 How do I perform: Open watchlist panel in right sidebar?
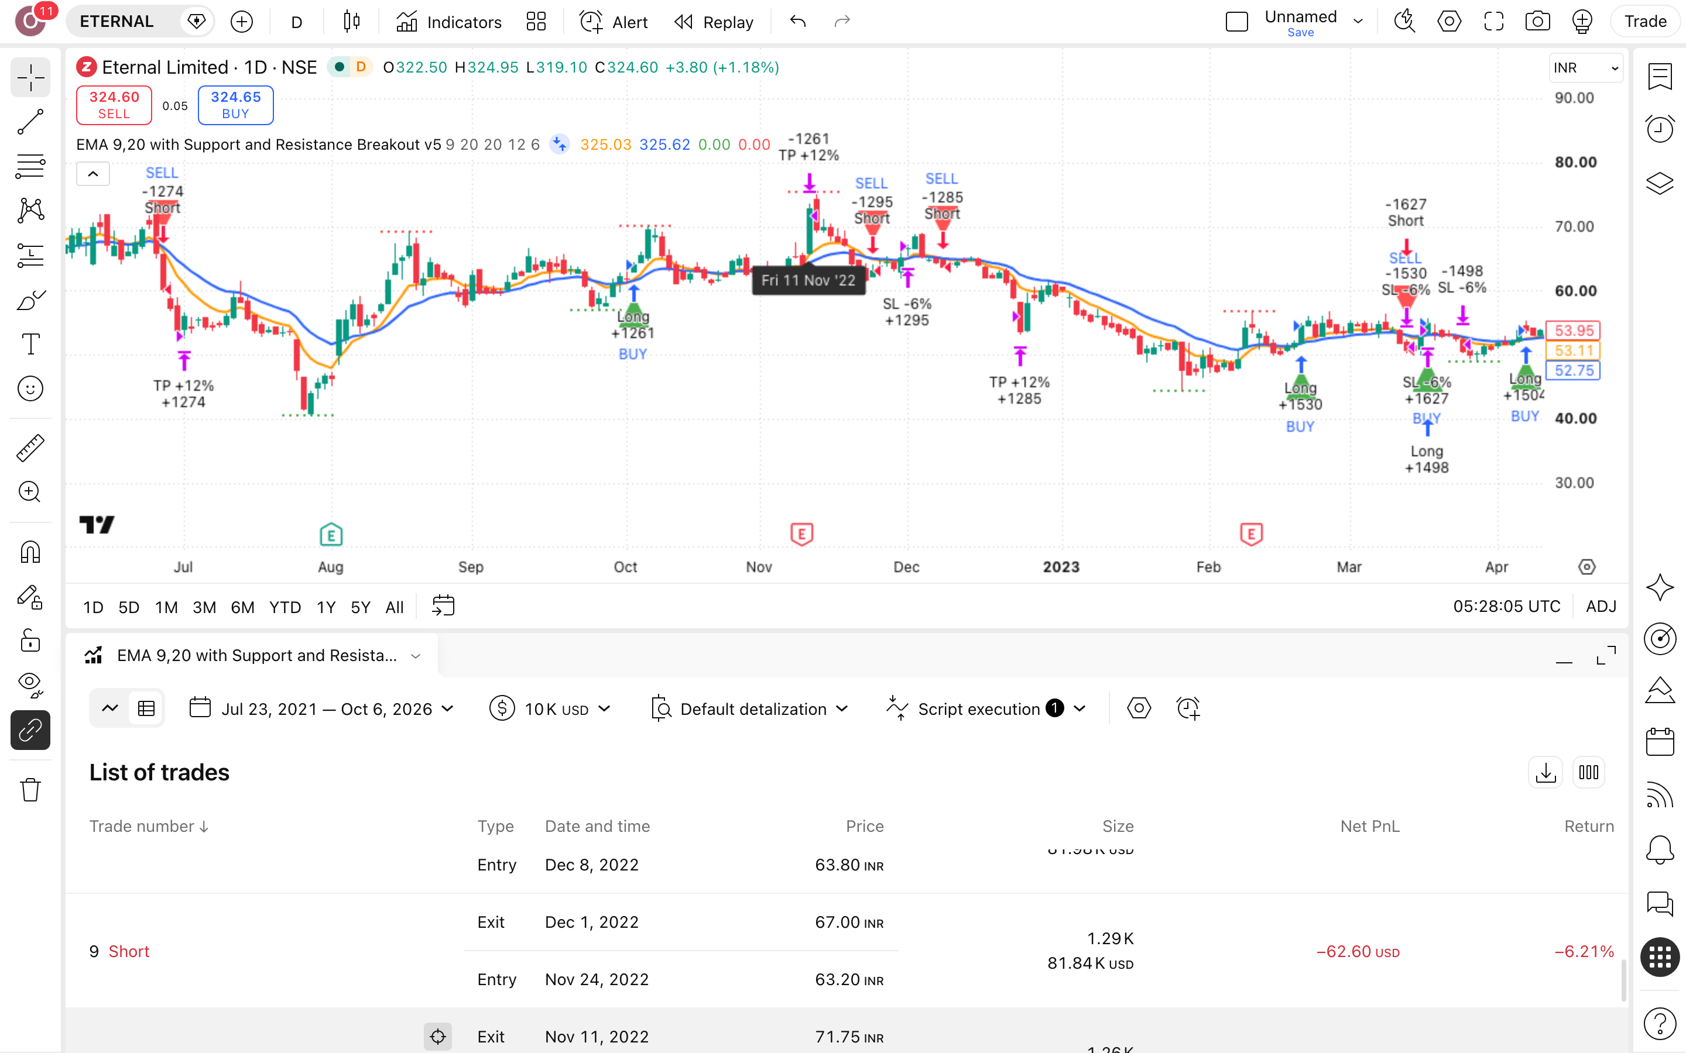point(1660,77)
